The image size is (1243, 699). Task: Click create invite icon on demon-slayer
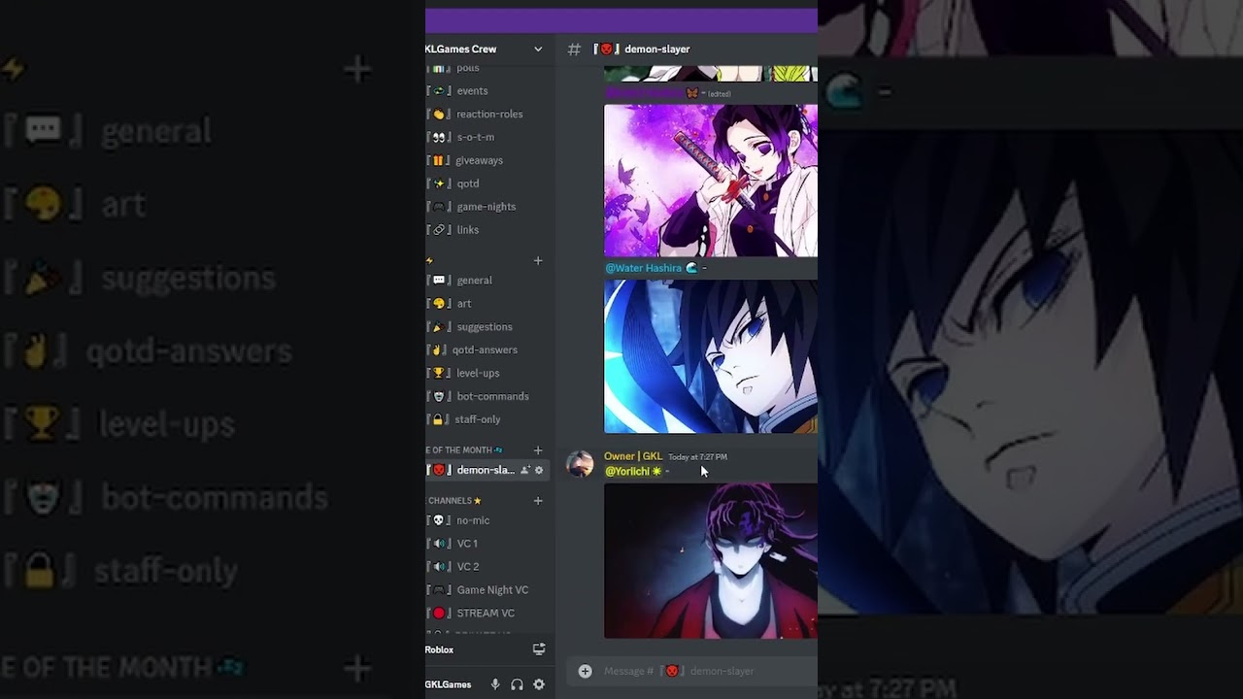point(525,470)
